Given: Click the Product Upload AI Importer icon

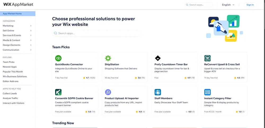Looking at the screenshot, I should [108, 92].
